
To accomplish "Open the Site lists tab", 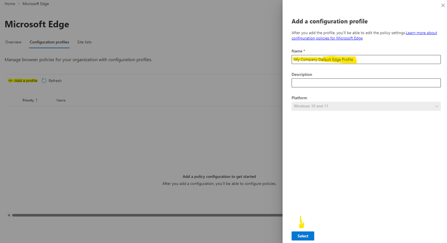I will 84,42.
